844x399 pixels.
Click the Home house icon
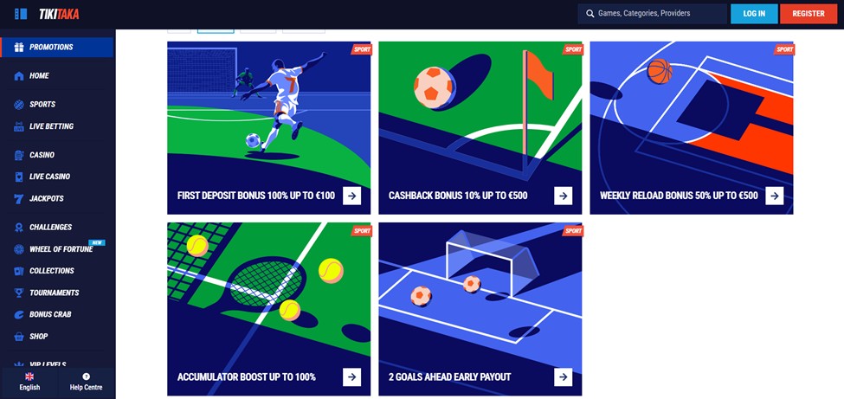pyautogui.click(x=19, y=76)
